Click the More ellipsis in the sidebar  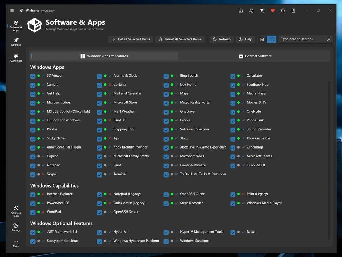(x=16, y=242)
